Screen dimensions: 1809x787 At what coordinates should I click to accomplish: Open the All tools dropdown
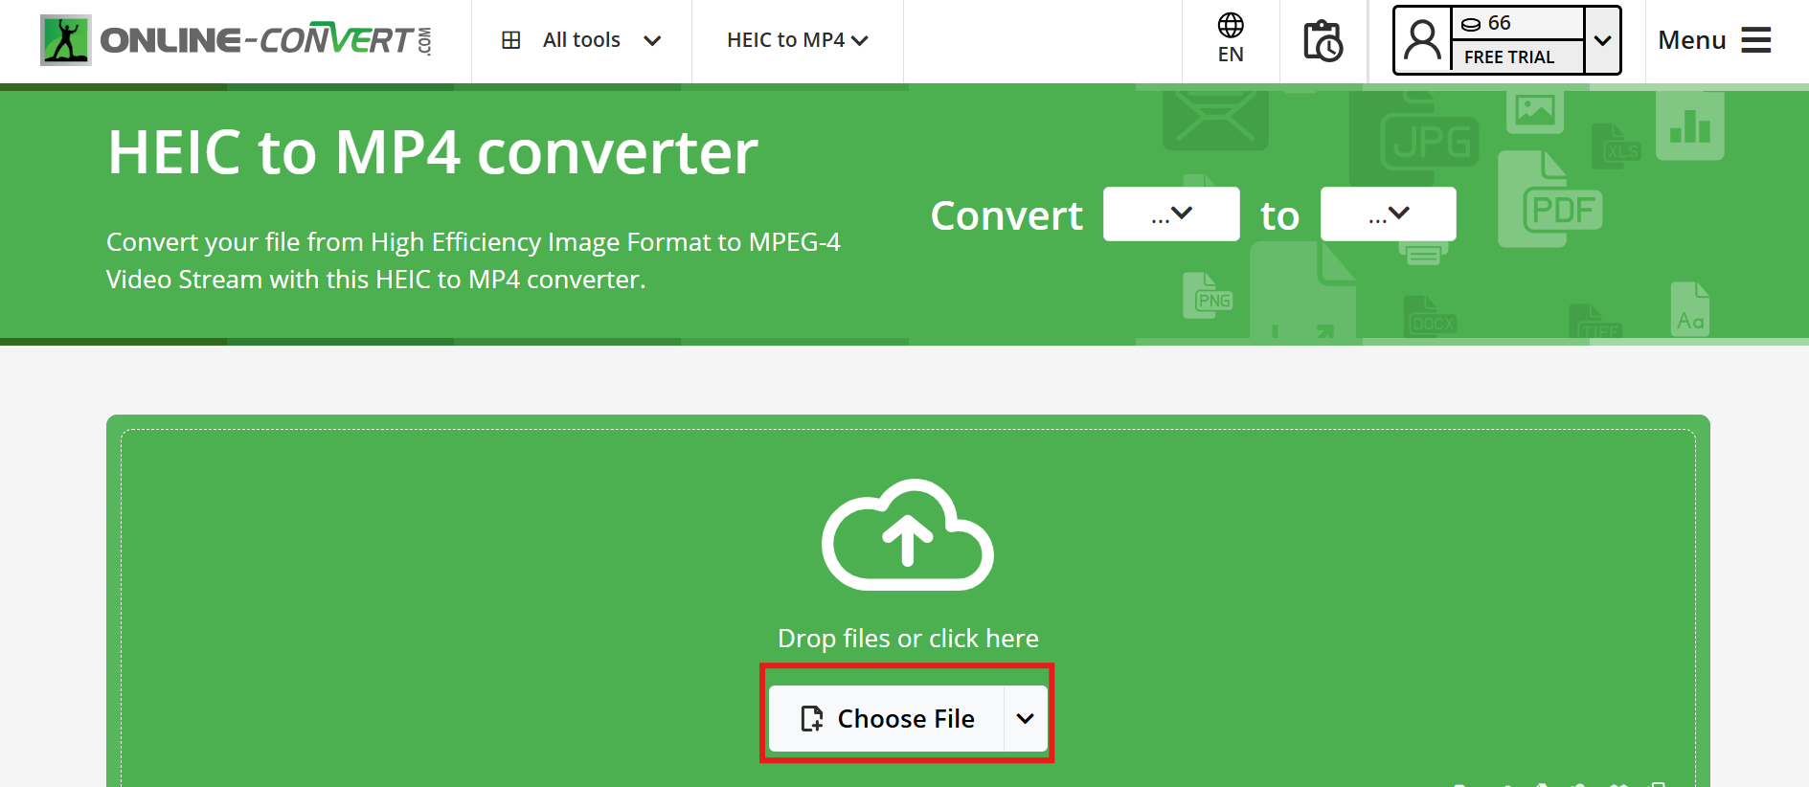point(581,40)
